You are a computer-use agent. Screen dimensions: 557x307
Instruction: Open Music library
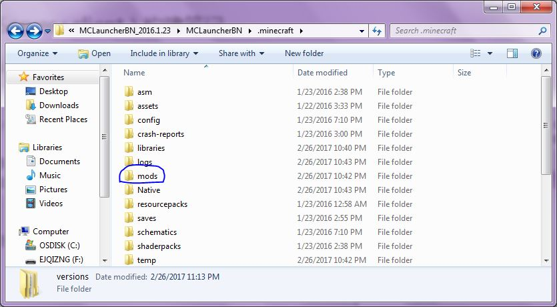[50, 175]
